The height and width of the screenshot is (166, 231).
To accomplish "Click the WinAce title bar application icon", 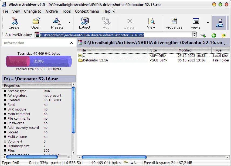I will pos(4,4).
